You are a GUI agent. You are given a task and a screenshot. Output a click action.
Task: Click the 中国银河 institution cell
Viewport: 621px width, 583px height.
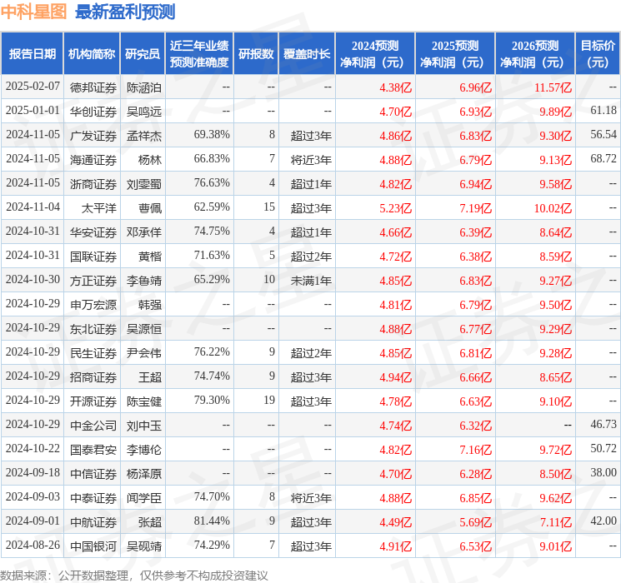(93, 546)
